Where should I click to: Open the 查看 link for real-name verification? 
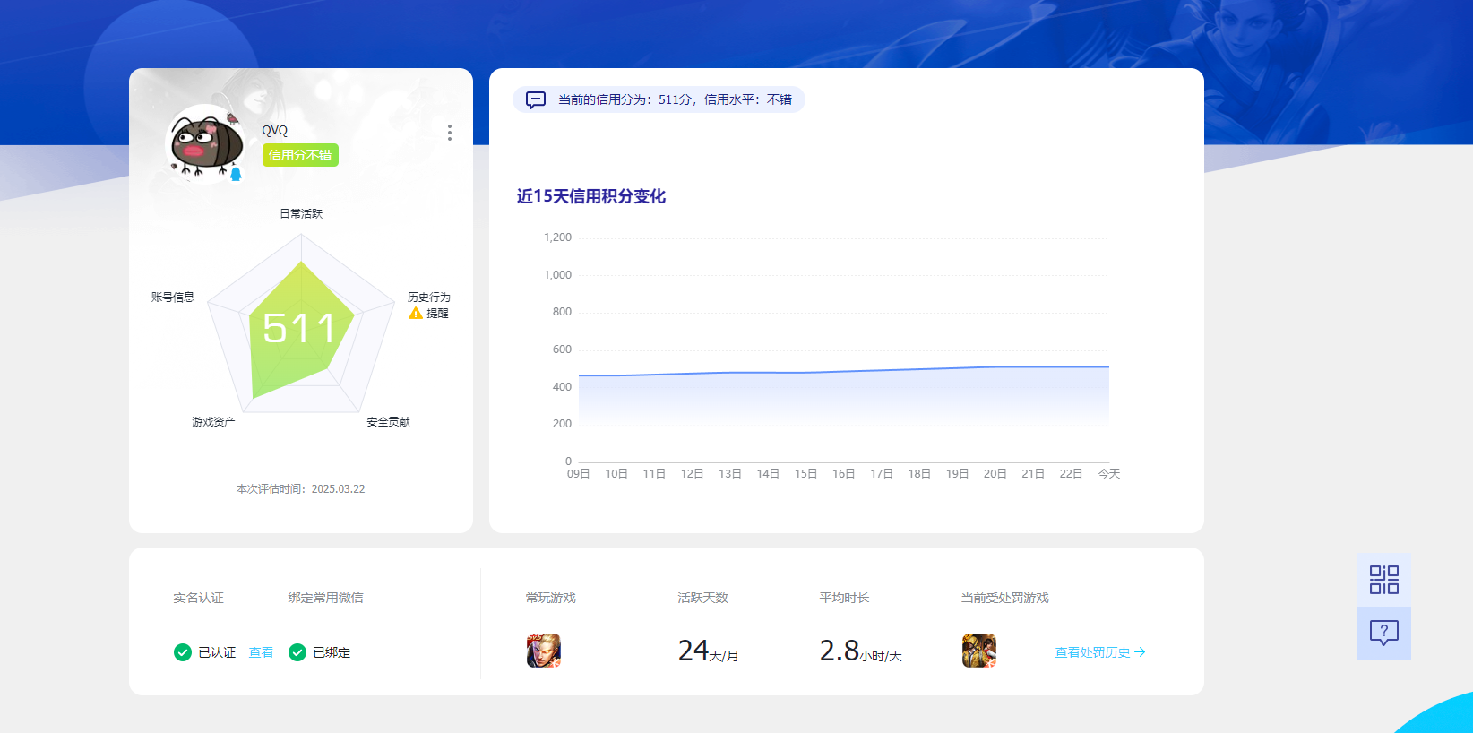tap(261, 652)
